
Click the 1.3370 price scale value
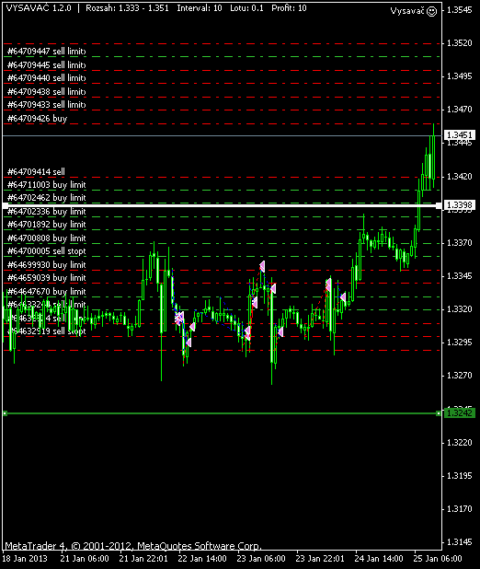[460, 242]
